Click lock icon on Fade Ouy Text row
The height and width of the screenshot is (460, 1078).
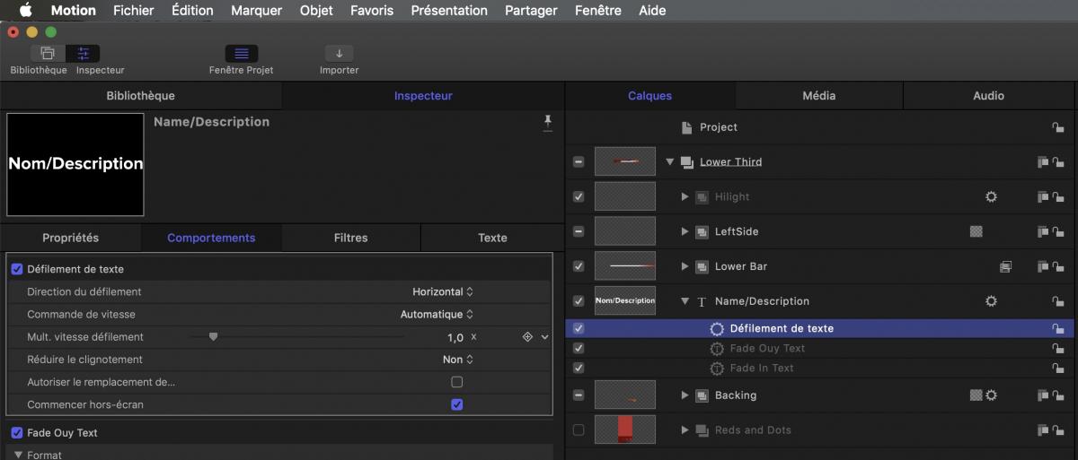pyautogui.click(x=1058, y=348)
